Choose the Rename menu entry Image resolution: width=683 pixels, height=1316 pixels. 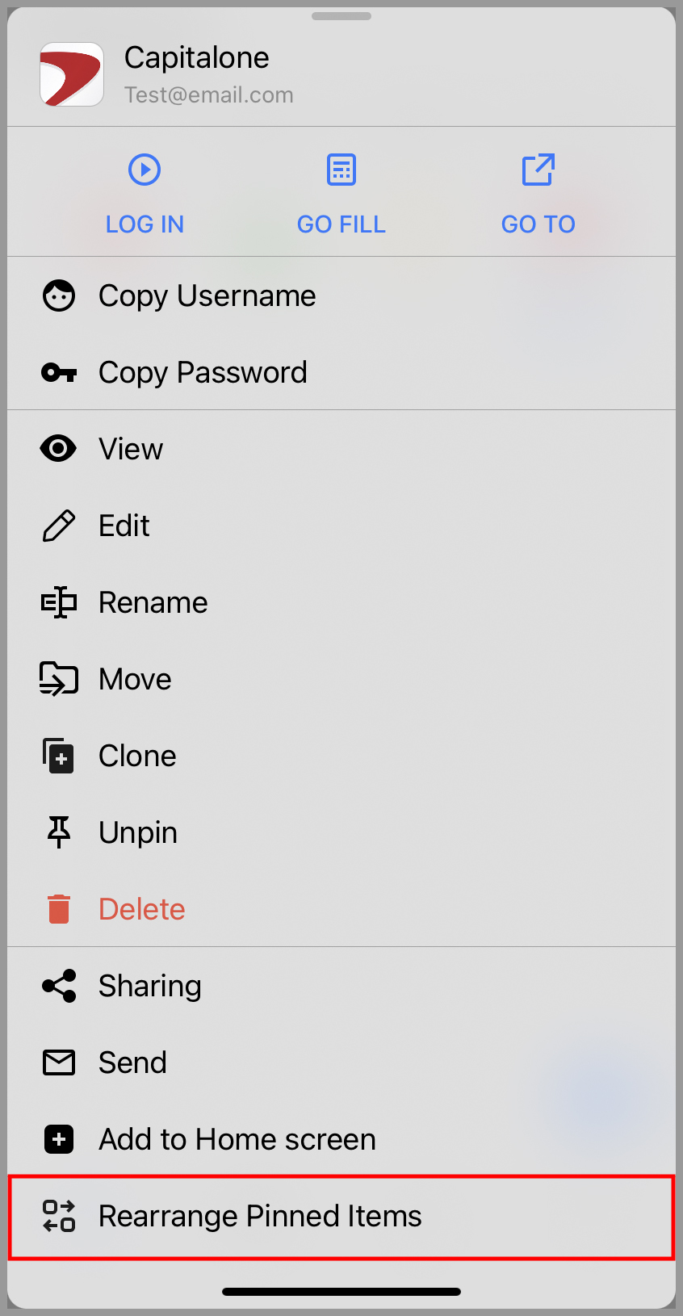point(341,602)
